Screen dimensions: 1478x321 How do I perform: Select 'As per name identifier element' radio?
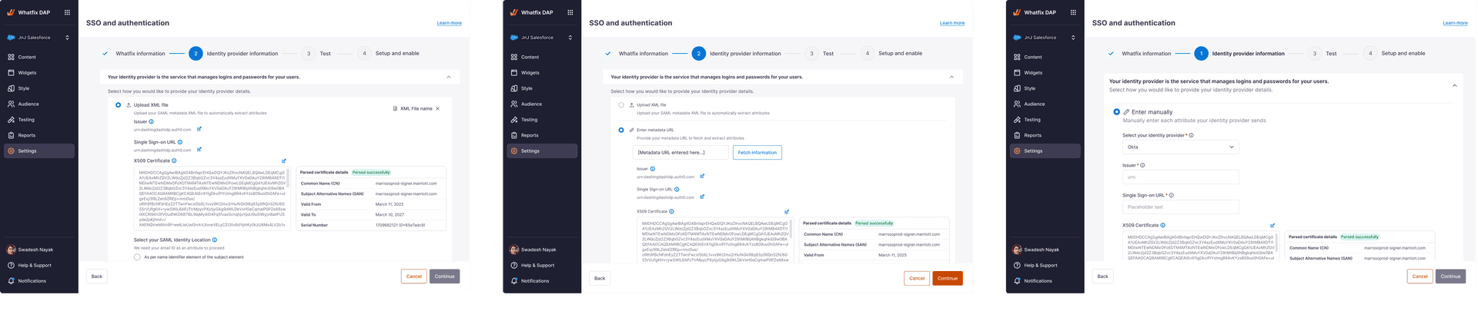click(137, 257)
